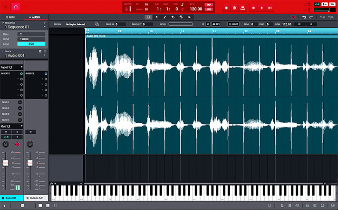Select the Eraser tool
Screen dimensions: 338x210
173,17
